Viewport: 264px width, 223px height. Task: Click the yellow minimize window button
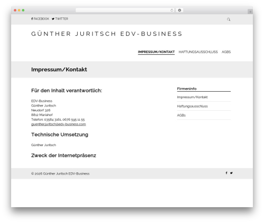(x=19, y=11)
